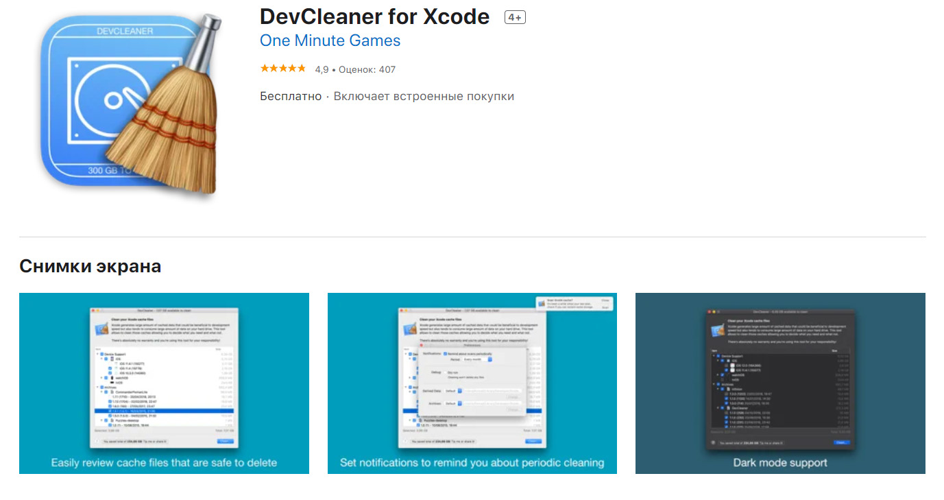Click caption "Easily review cache files that are safe to delete"
Image resolution: width=944 pixels, height=500 pixels.
point(164,462)
